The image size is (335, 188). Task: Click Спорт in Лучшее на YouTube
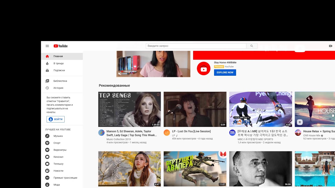click(x=62, y=143)
